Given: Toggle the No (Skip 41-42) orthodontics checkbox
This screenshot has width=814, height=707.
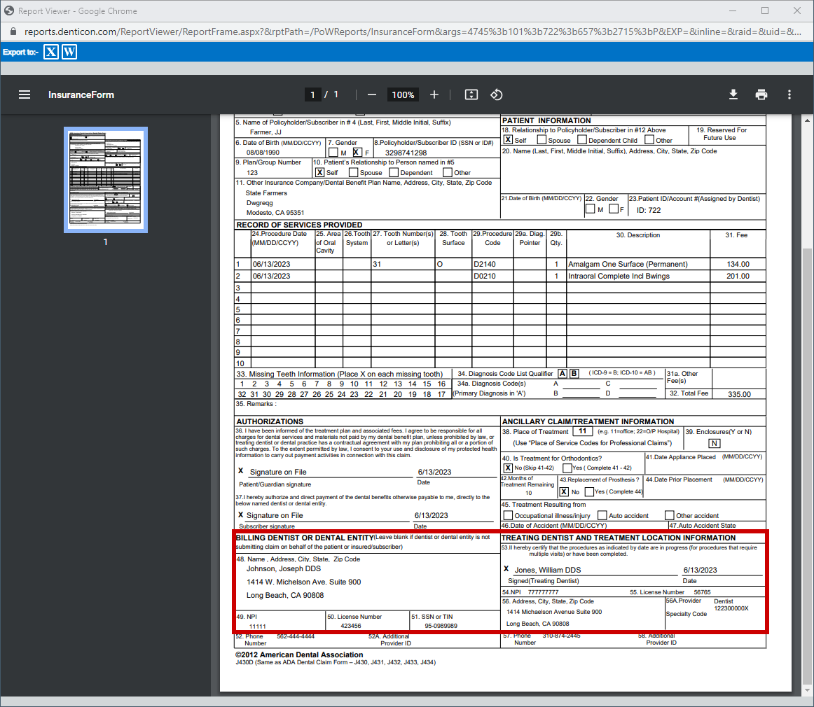Looking at the screenshot, I should click(x=509, y=468).
